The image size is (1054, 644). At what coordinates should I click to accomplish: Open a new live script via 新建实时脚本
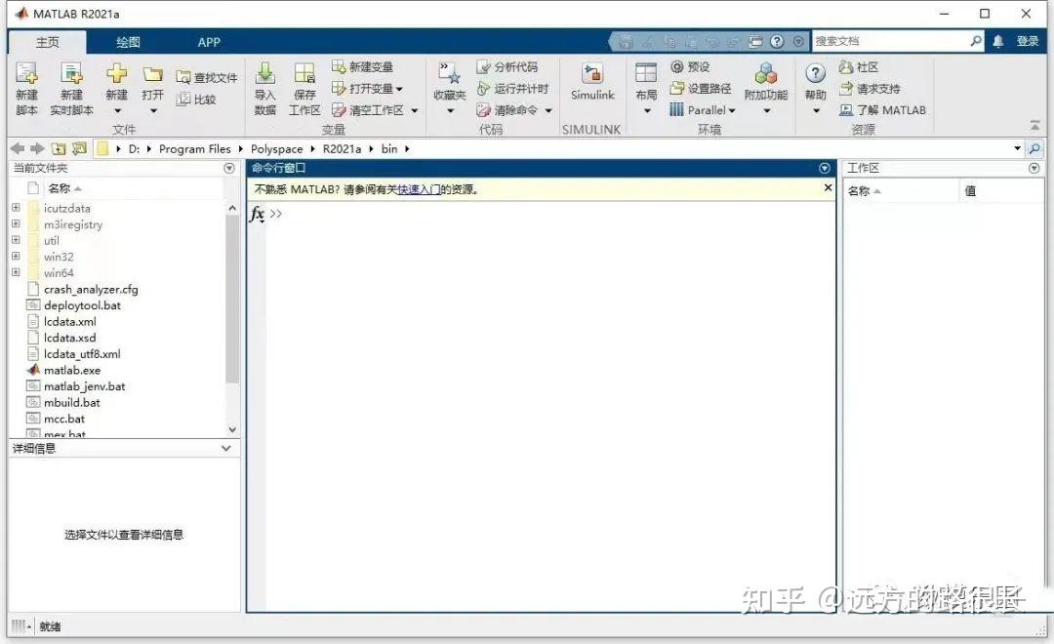point(68,86)
